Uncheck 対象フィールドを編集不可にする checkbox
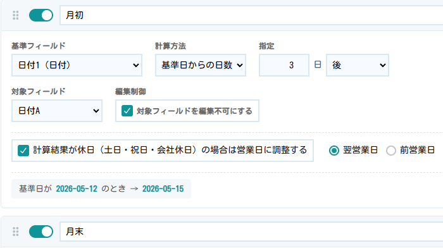This screenshot has height=248, width=443. tap(127, 111)
